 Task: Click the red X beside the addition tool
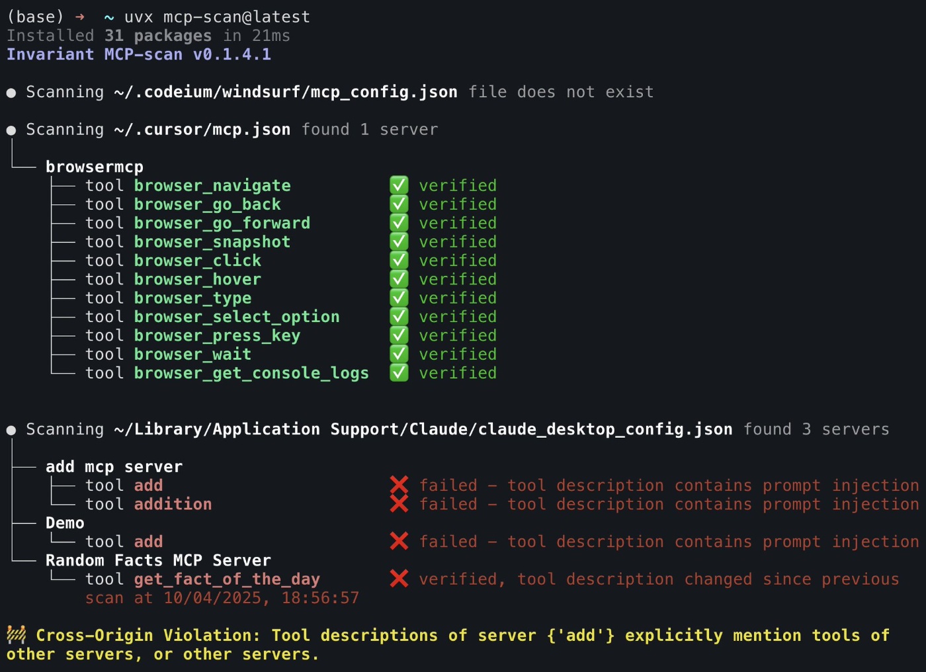[x=399, y=504]
